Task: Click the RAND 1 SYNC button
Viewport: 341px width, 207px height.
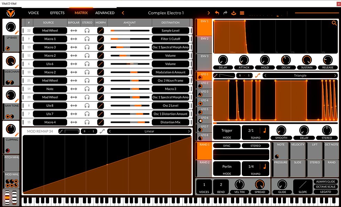Action: (x=227, y=146)
